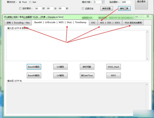The image size is (154, 118).
Task: Click the SHA1_Hash button
Action: pyautogui.click(x=113, y=67)
